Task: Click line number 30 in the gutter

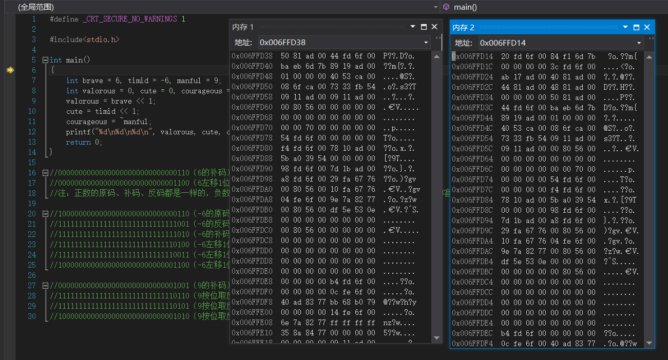Action: [x=32, y=316]
